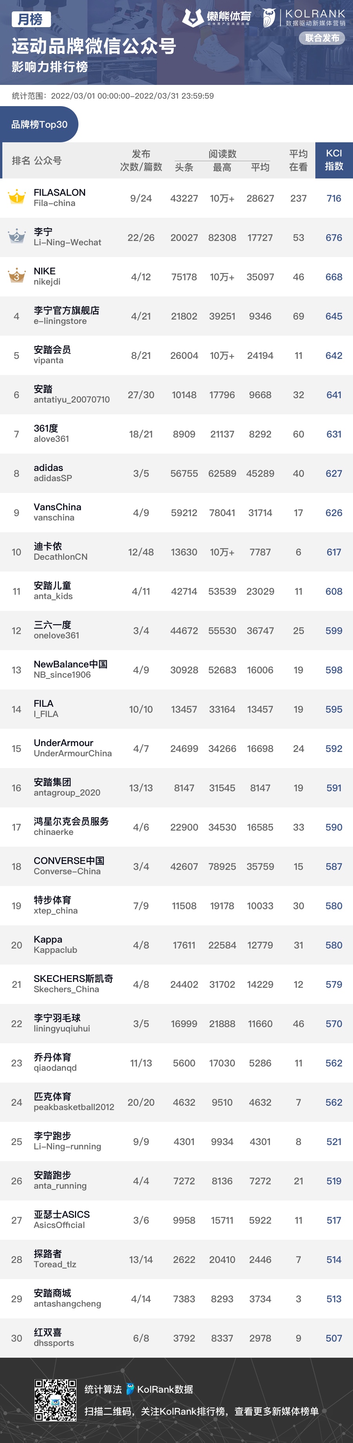Click the 统计范围 date range text
Image resolution: width=353 pixels, height=1443 pixels.
tap(113, 96)
